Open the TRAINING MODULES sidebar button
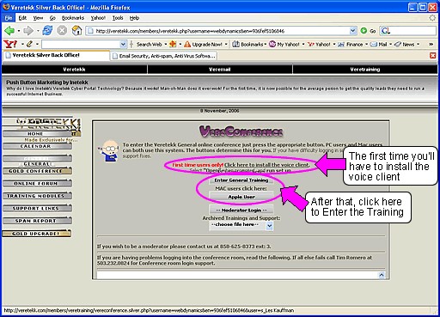440x317 pixels. click(37, 196)
